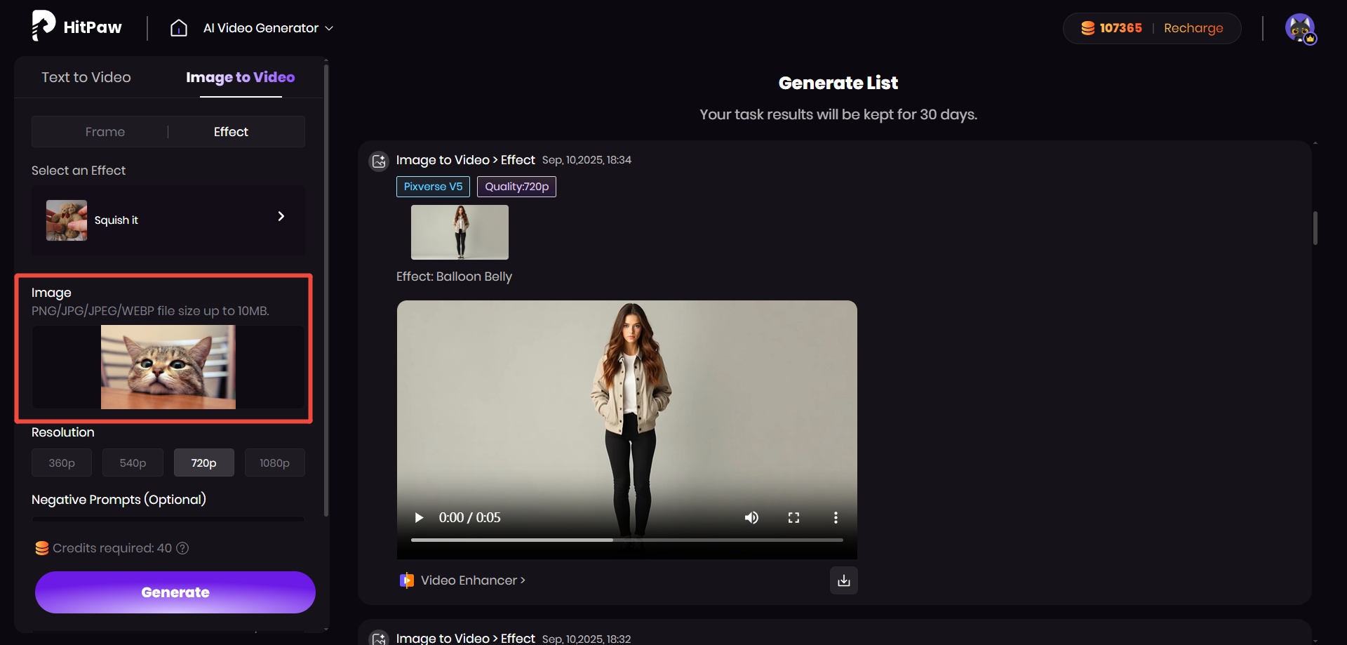Click the Image to Video task icon
The height and width of the screenshot is (645, 1347).
point(379,161)
